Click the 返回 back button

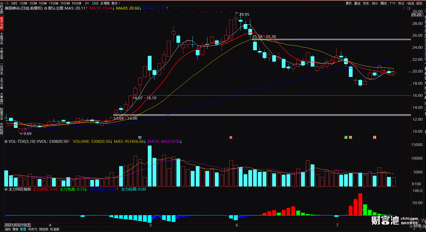(419, 3)
